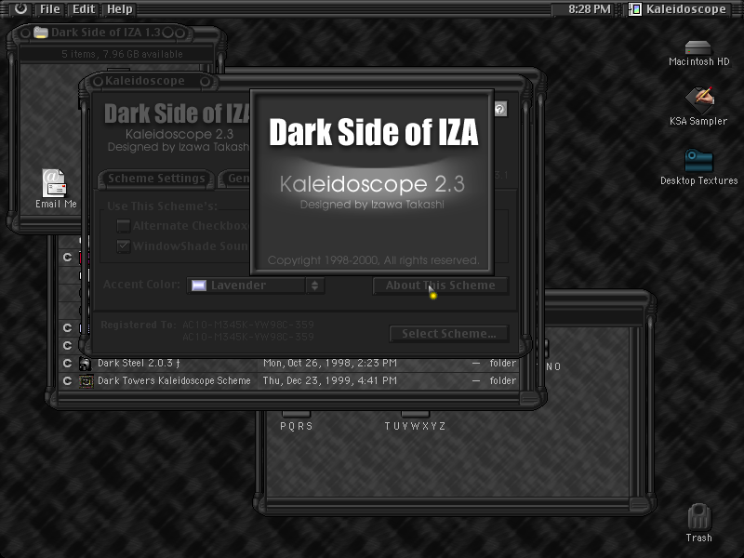
Task: Open the Apple menu icon
Action: pyautogui.click(x=20, y=8)
